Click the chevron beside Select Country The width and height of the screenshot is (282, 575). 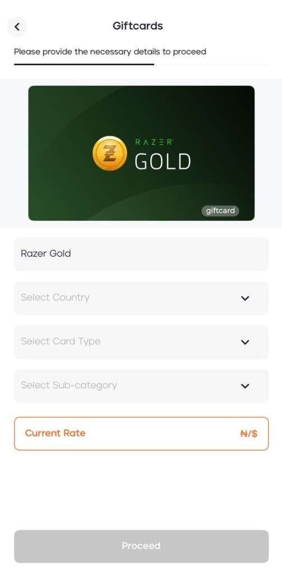(245, 298)
